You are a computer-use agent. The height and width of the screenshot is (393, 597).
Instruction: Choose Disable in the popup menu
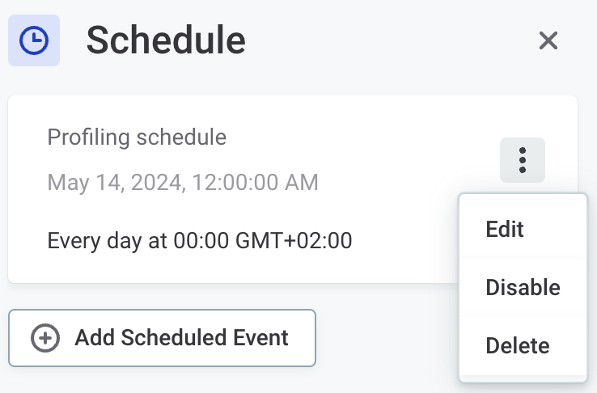pos(523,287)
